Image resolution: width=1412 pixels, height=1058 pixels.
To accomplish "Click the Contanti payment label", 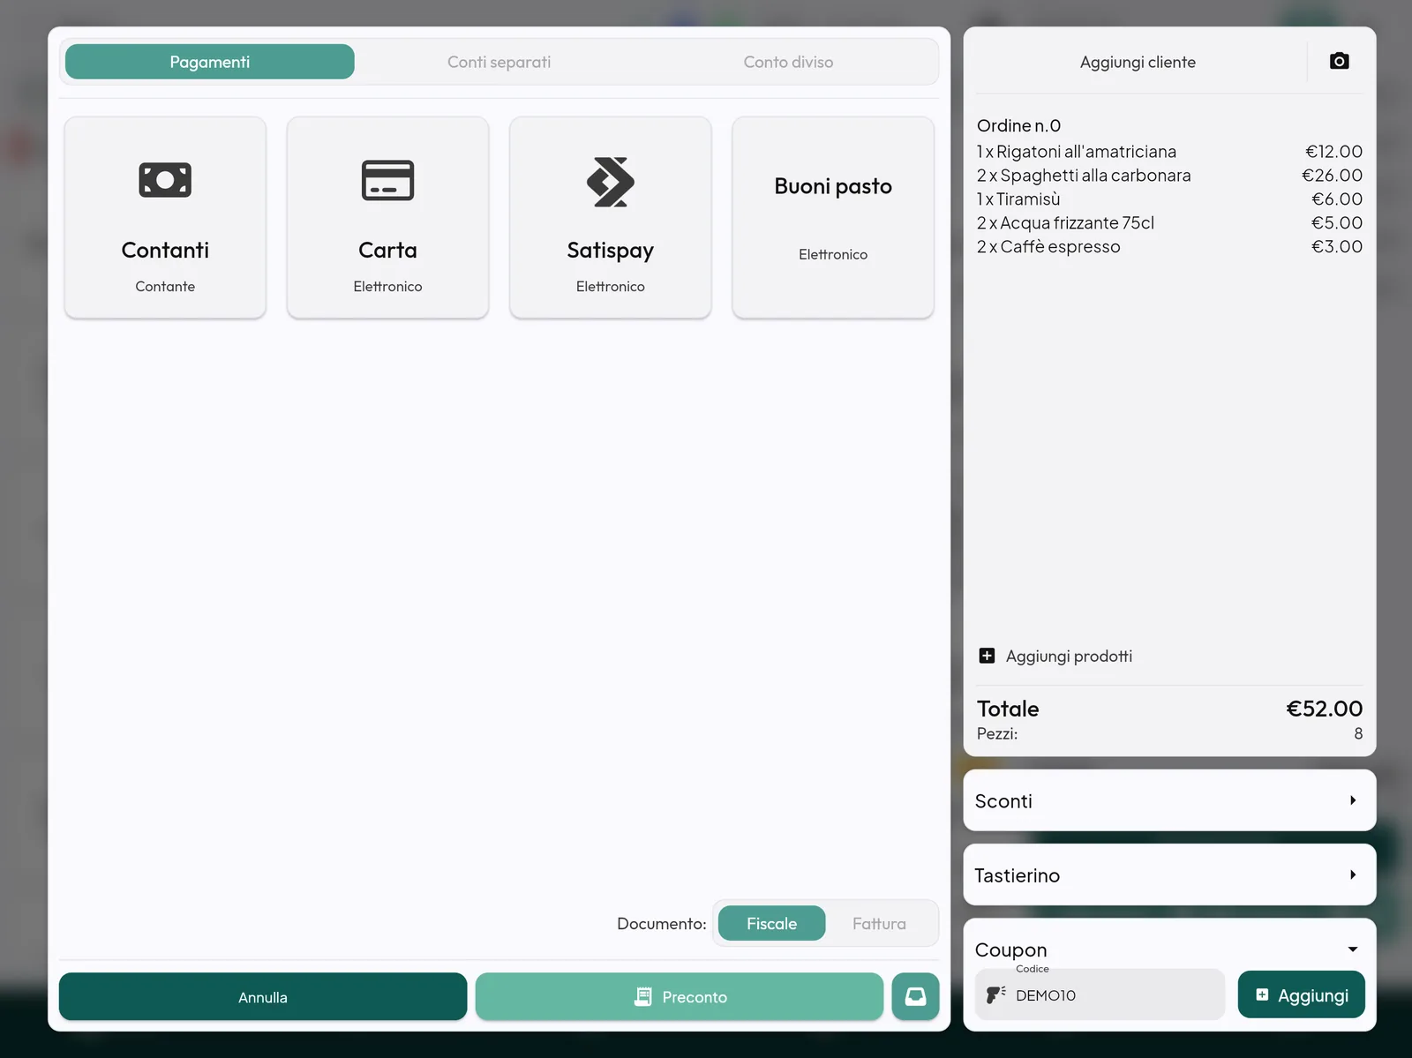I will 165,251.
